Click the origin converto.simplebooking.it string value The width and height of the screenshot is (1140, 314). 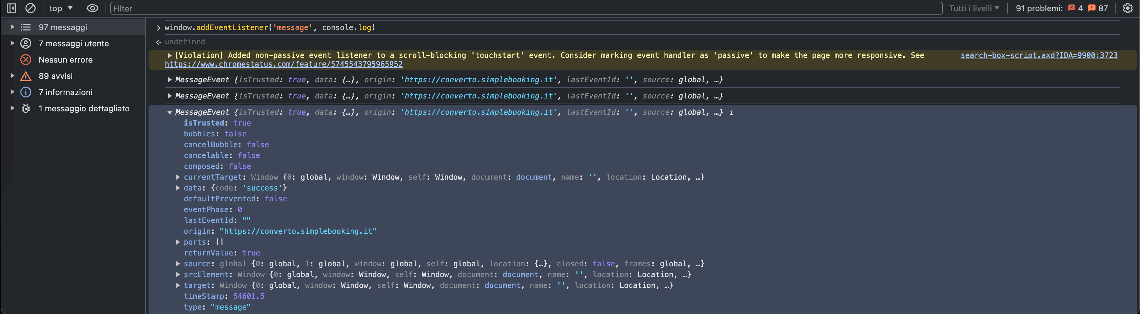[298, 231]
